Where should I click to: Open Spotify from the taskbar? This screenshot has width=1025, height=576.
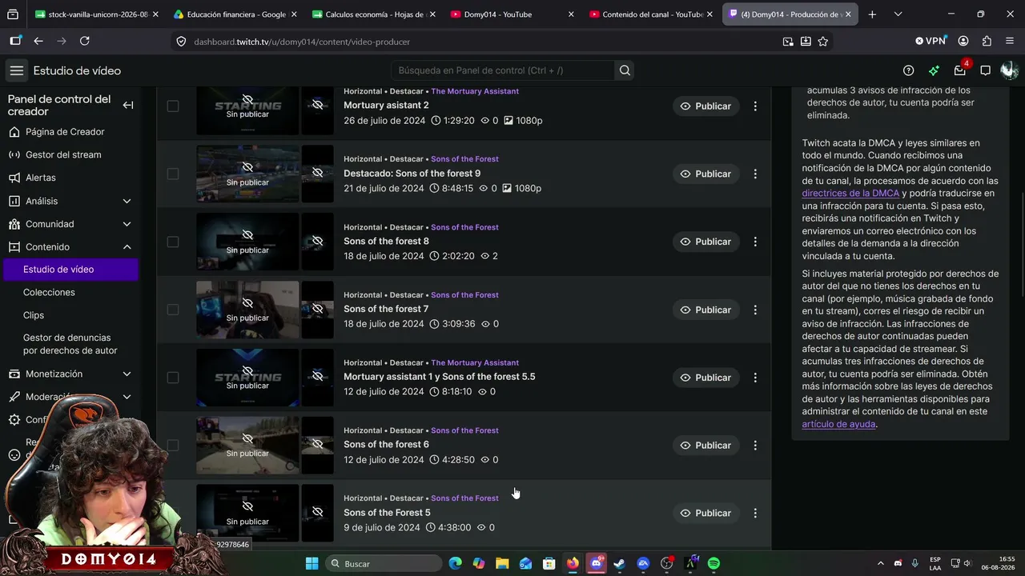[x=713, y=564]
